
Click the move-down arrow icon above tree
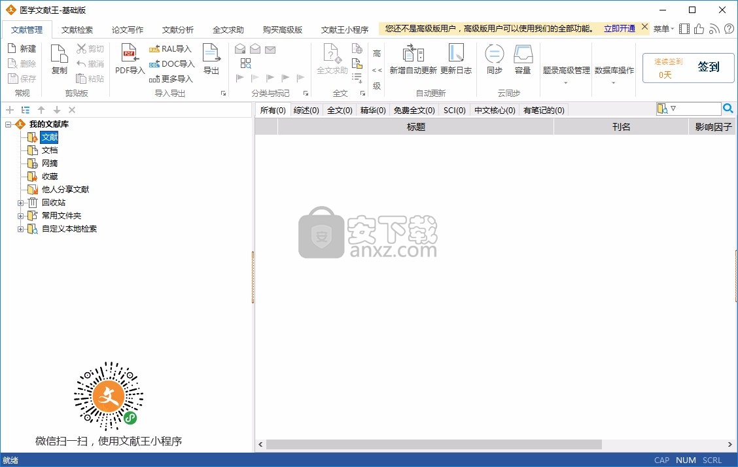[57, 110]
